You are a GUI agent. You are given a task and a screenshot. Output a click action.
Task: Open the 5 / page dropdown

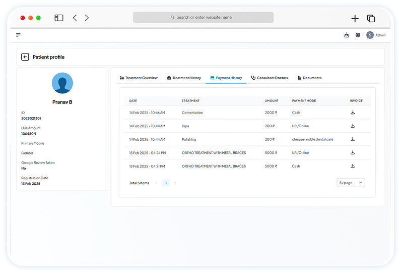point(351,183)
